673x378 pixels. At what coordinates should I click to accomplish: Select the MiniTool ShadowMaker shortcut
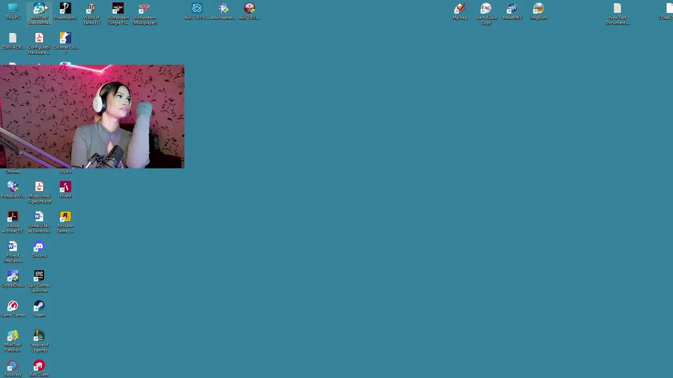[x=39, y=14]
